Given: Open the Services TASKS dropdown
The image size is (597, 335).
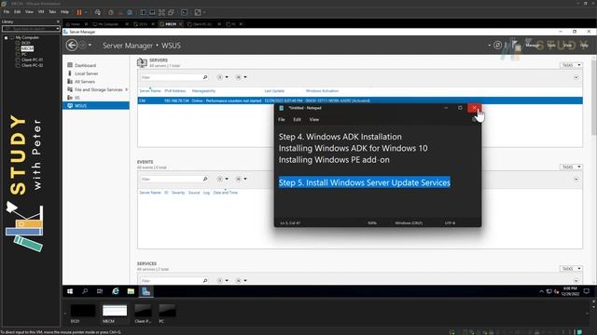Looking at the screenshot, I should (x=571, y=269).
